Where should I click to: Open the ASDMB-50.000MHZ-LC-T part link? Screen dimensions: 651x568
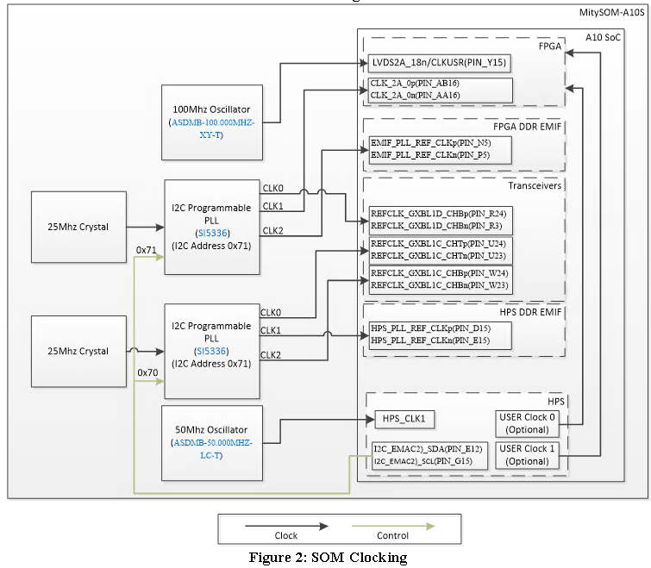[x=212, y=449]
